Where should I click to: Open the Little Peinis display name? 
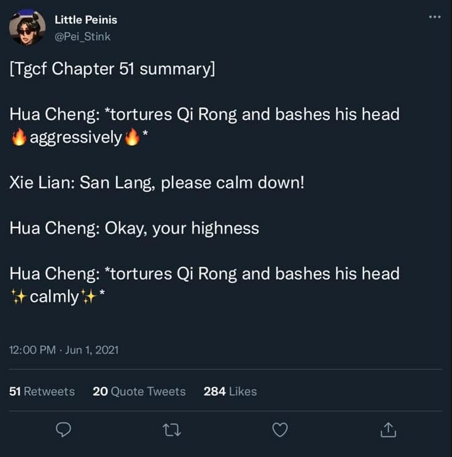(x=85, y=20)
